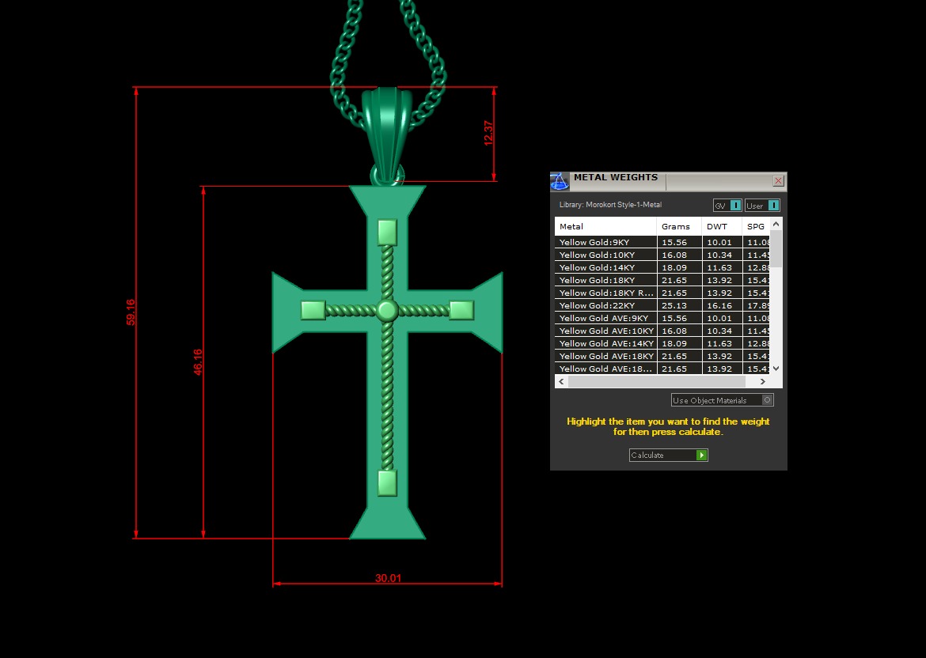Click the Calculate button
The height and width of the screenshot is (658, 926).
pos(669,455)
